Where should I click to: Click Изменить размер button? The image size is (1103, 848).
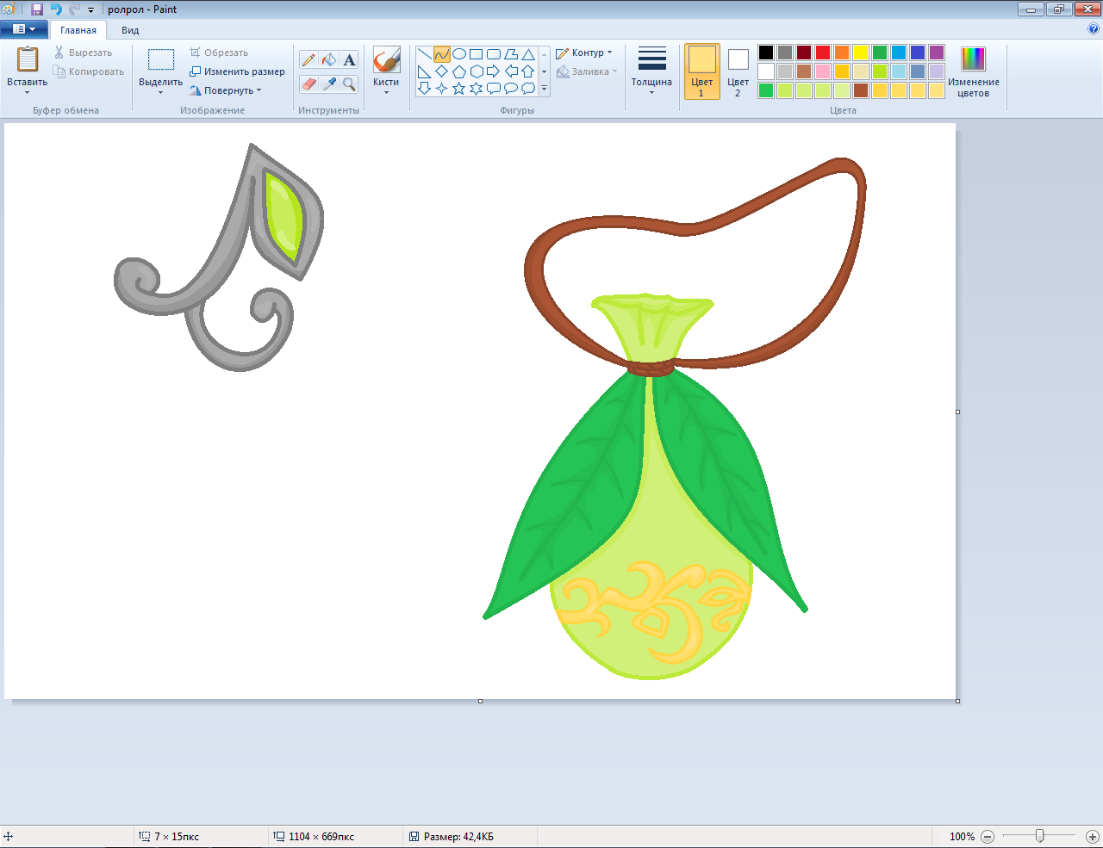click(x=238, y=71)
